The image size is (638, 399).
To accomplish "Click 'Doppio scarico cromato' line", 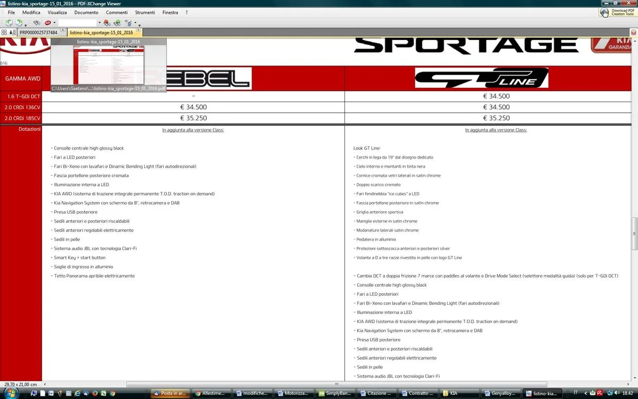I will point(377,185).
